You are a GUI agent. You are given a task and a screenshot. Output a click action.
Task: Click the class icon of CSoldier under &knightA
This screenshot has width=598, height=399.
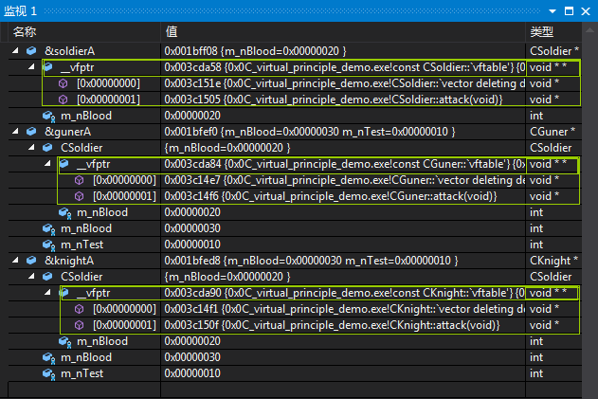coord(47,277)
